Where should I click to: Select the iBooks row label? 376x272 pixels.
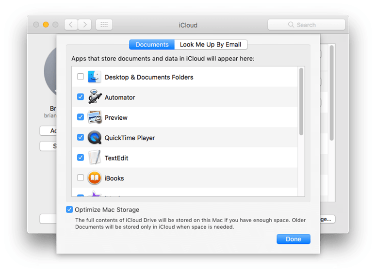click(114, 178)
